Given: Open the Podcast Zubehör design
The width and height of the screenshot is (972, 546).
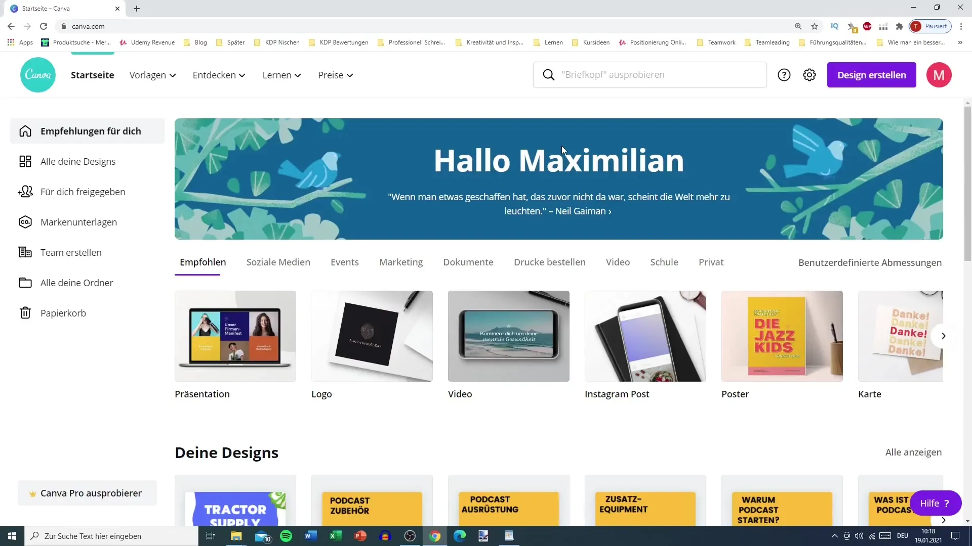Looking at the screenshot, I should pyautogui.click(x=372, y=500).
